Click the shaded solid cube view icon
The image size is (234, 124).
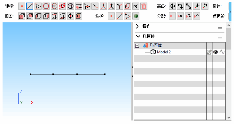point(79,16)
